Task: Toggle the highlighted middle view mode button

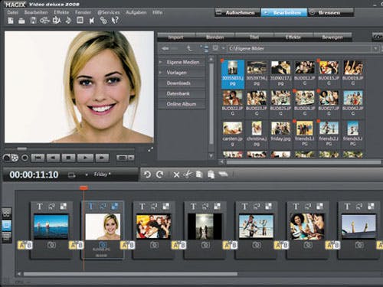Action: 7,225
